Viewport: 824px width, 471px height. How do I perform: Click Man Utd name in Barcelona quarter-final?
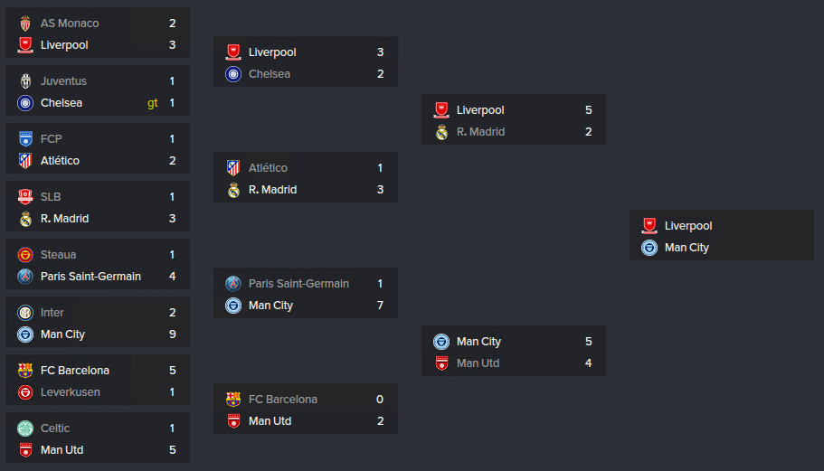pyautogui.click(x=270, y=421)
